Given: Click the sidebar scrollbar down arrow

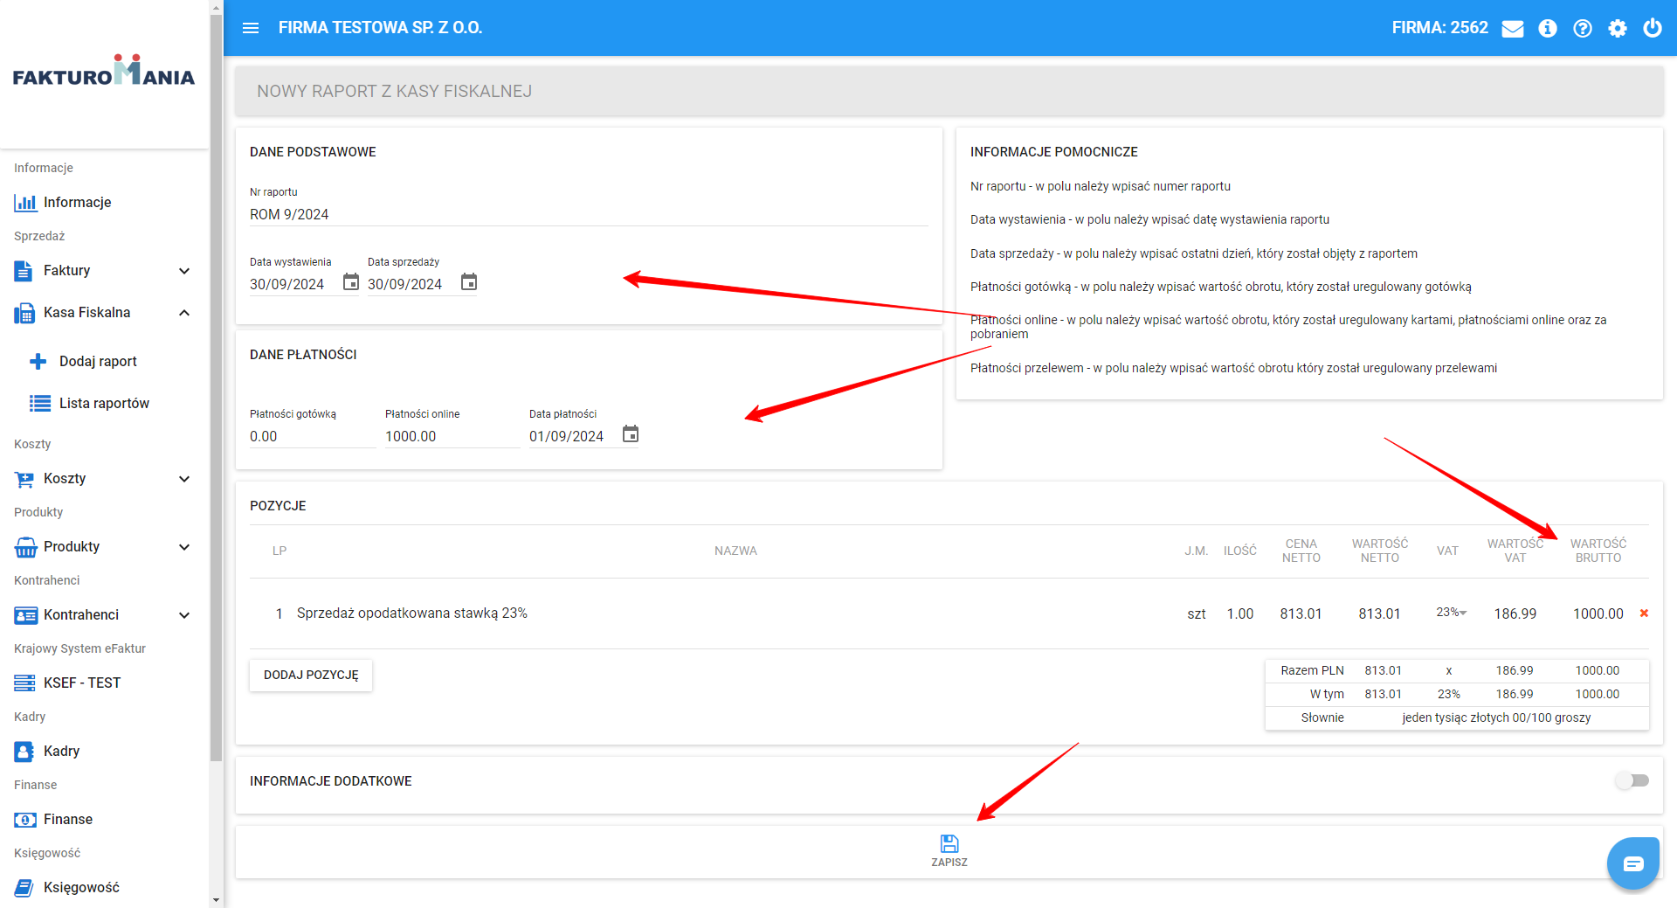Looking at the screenshot, I should (216, 899).
